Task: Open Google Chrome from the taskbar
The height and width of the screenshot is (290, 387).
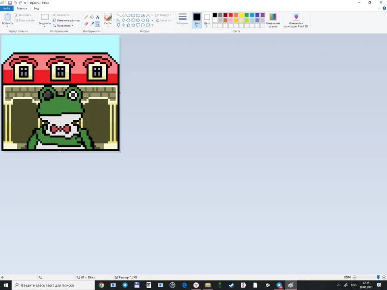Action: tap(101, 285)
